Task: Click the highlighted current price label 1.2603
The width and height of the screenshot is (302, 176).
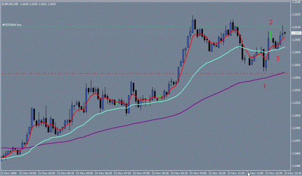Action: [297, 33]
